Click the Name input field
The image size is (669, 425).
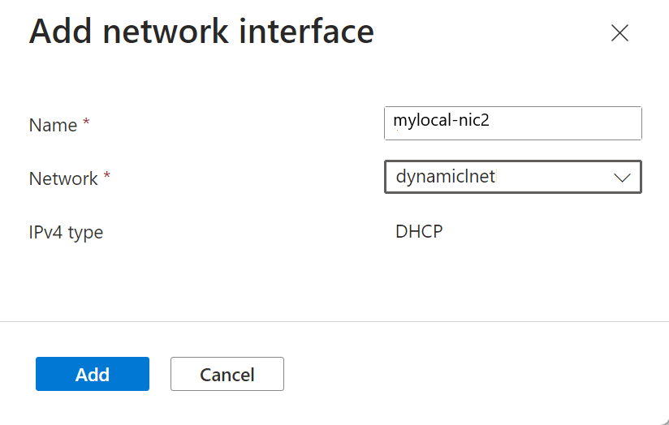tap(512, 123)
